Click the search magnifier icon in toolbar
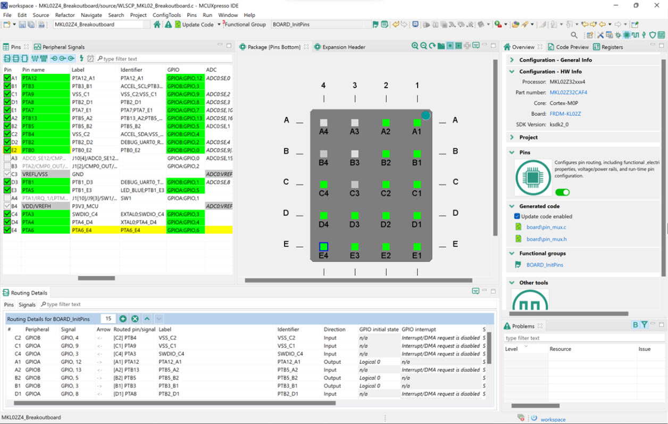 574,35
